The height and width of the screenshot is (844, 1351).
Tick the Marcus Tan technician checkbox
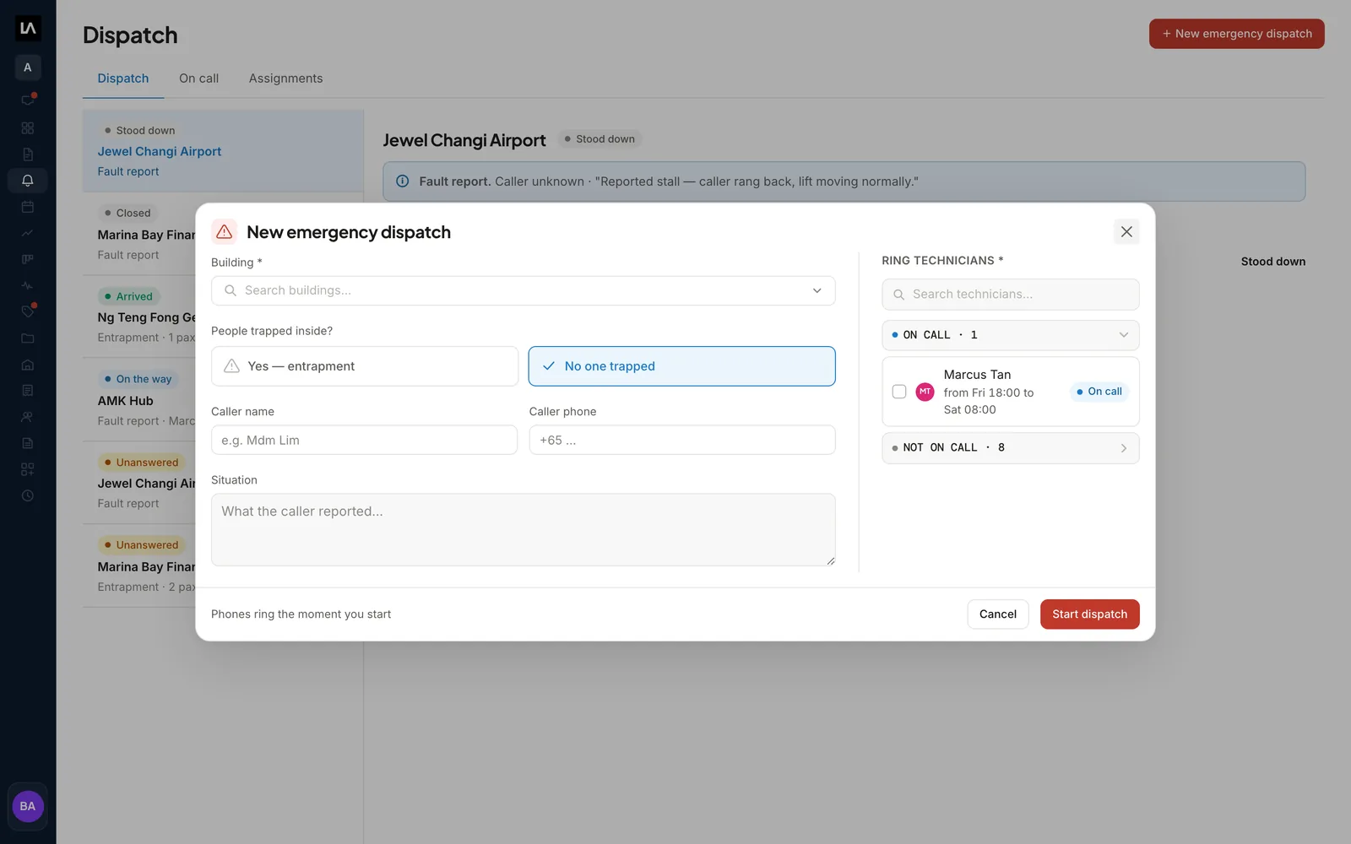point(899,392)
